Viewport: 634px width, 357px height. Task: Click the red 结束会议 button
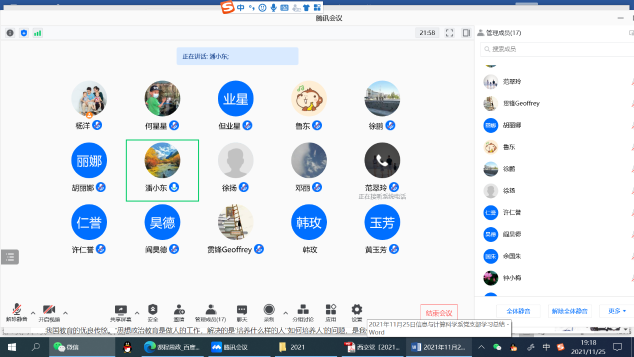pos(438,313)
